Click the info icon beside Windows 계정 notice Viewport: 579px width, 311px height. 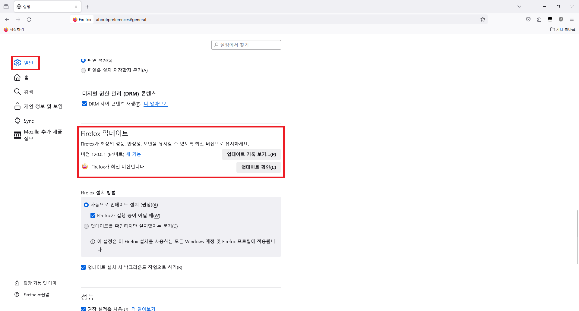(x=93, y=242)
